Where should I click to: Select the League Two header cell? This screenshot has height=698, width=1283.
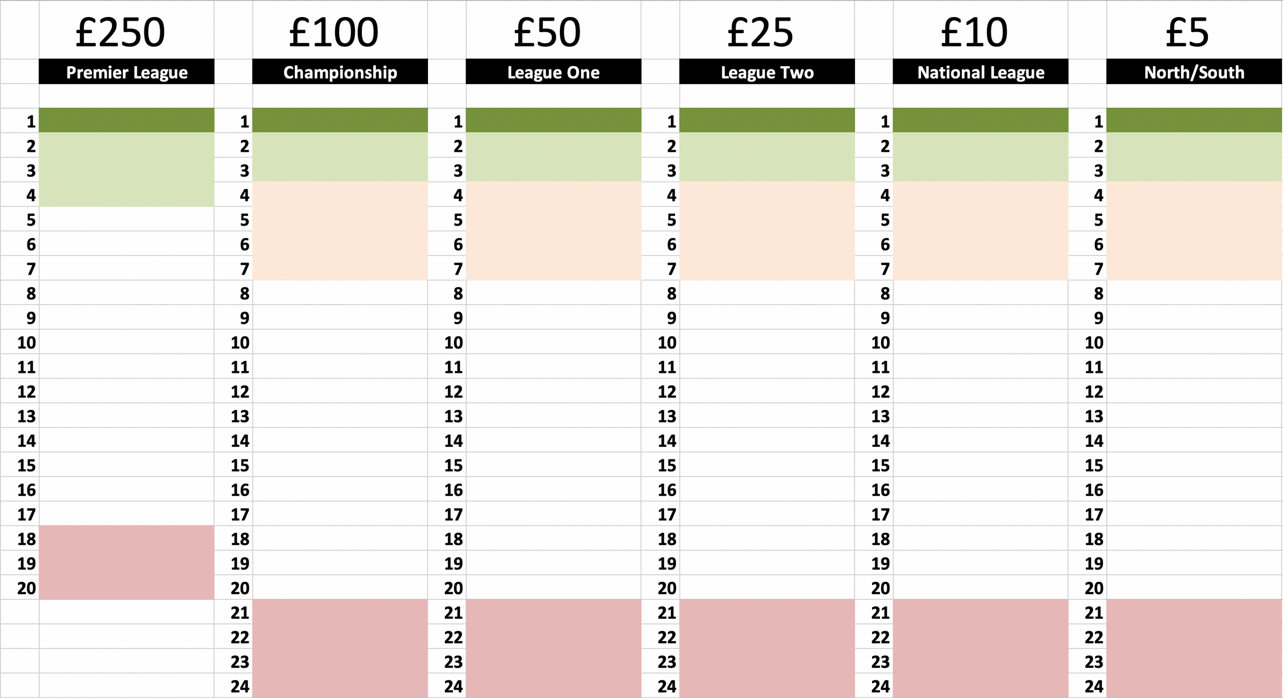[767, 72]
